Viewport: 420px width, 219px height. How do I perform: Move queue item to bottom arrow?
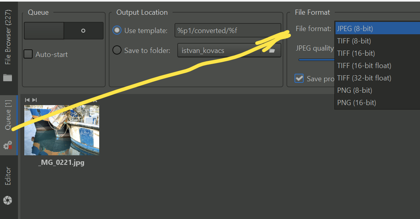[35, 100]
